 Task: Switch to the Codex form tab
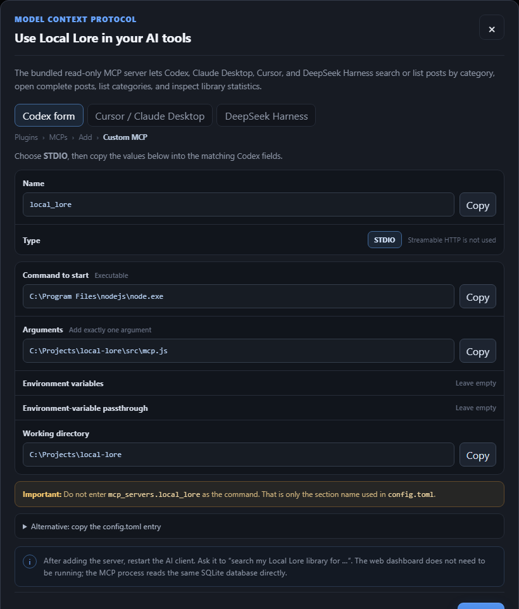click(49, 115)
